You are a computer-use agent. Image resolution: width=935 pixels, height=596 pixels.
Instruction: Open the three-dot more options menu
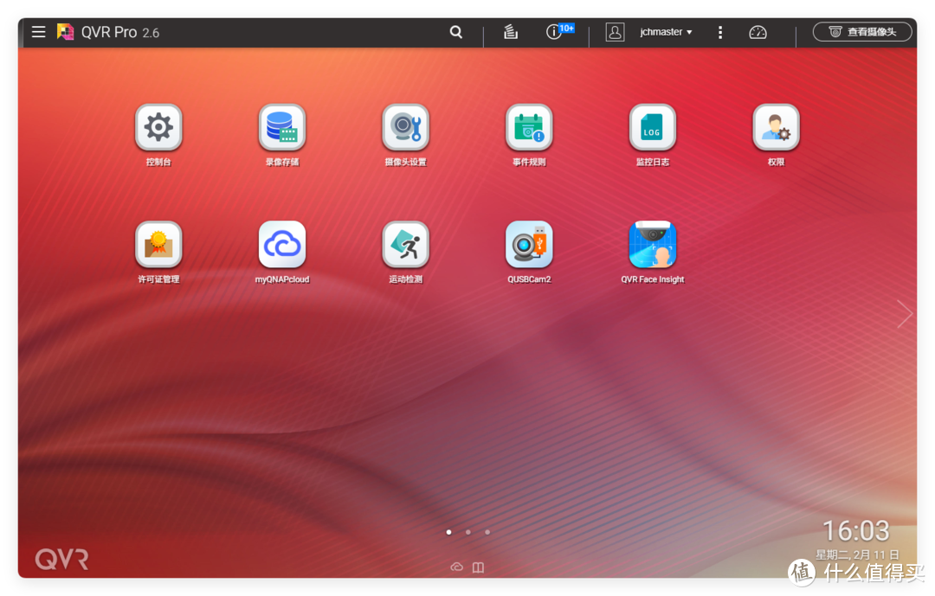(x=720, y=32)
